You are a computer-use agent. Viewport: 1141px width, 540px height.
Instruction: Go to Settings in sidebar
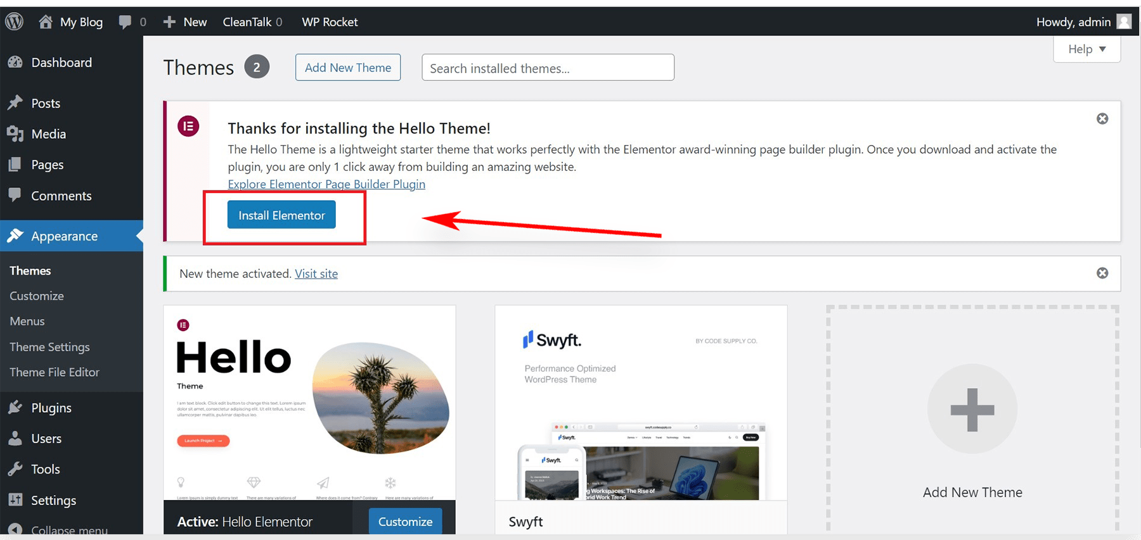click(x=53, y=500)
